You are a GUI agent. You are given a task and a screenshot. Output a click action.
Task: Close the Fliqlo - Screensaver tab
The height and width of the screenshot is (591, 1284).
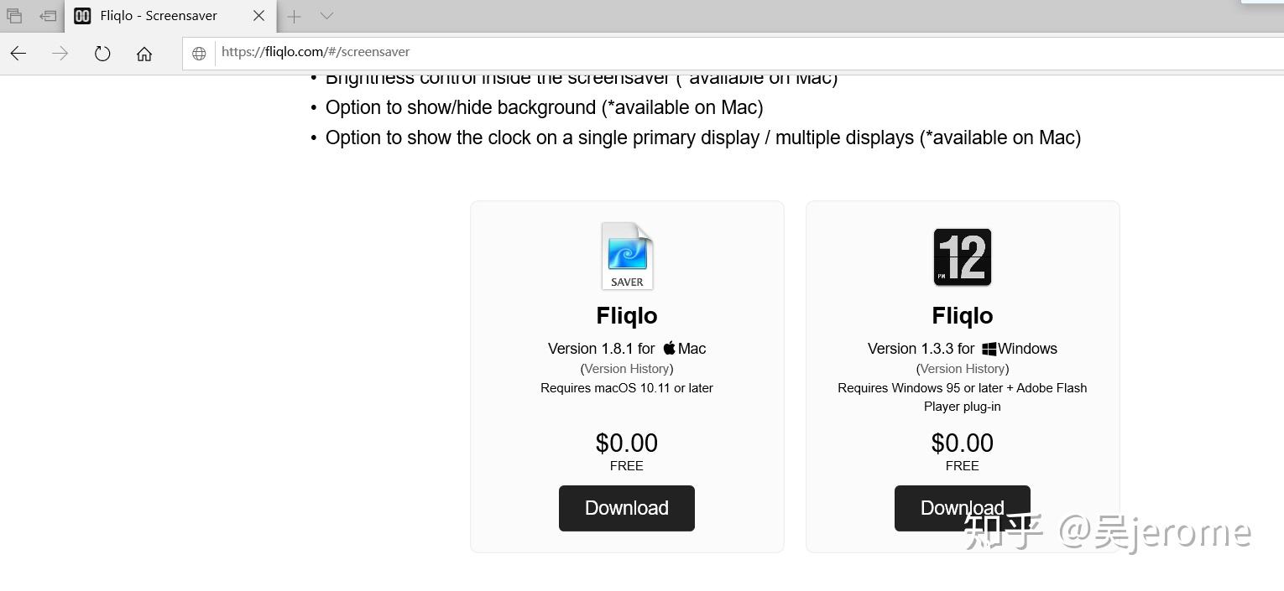(258, 16)
